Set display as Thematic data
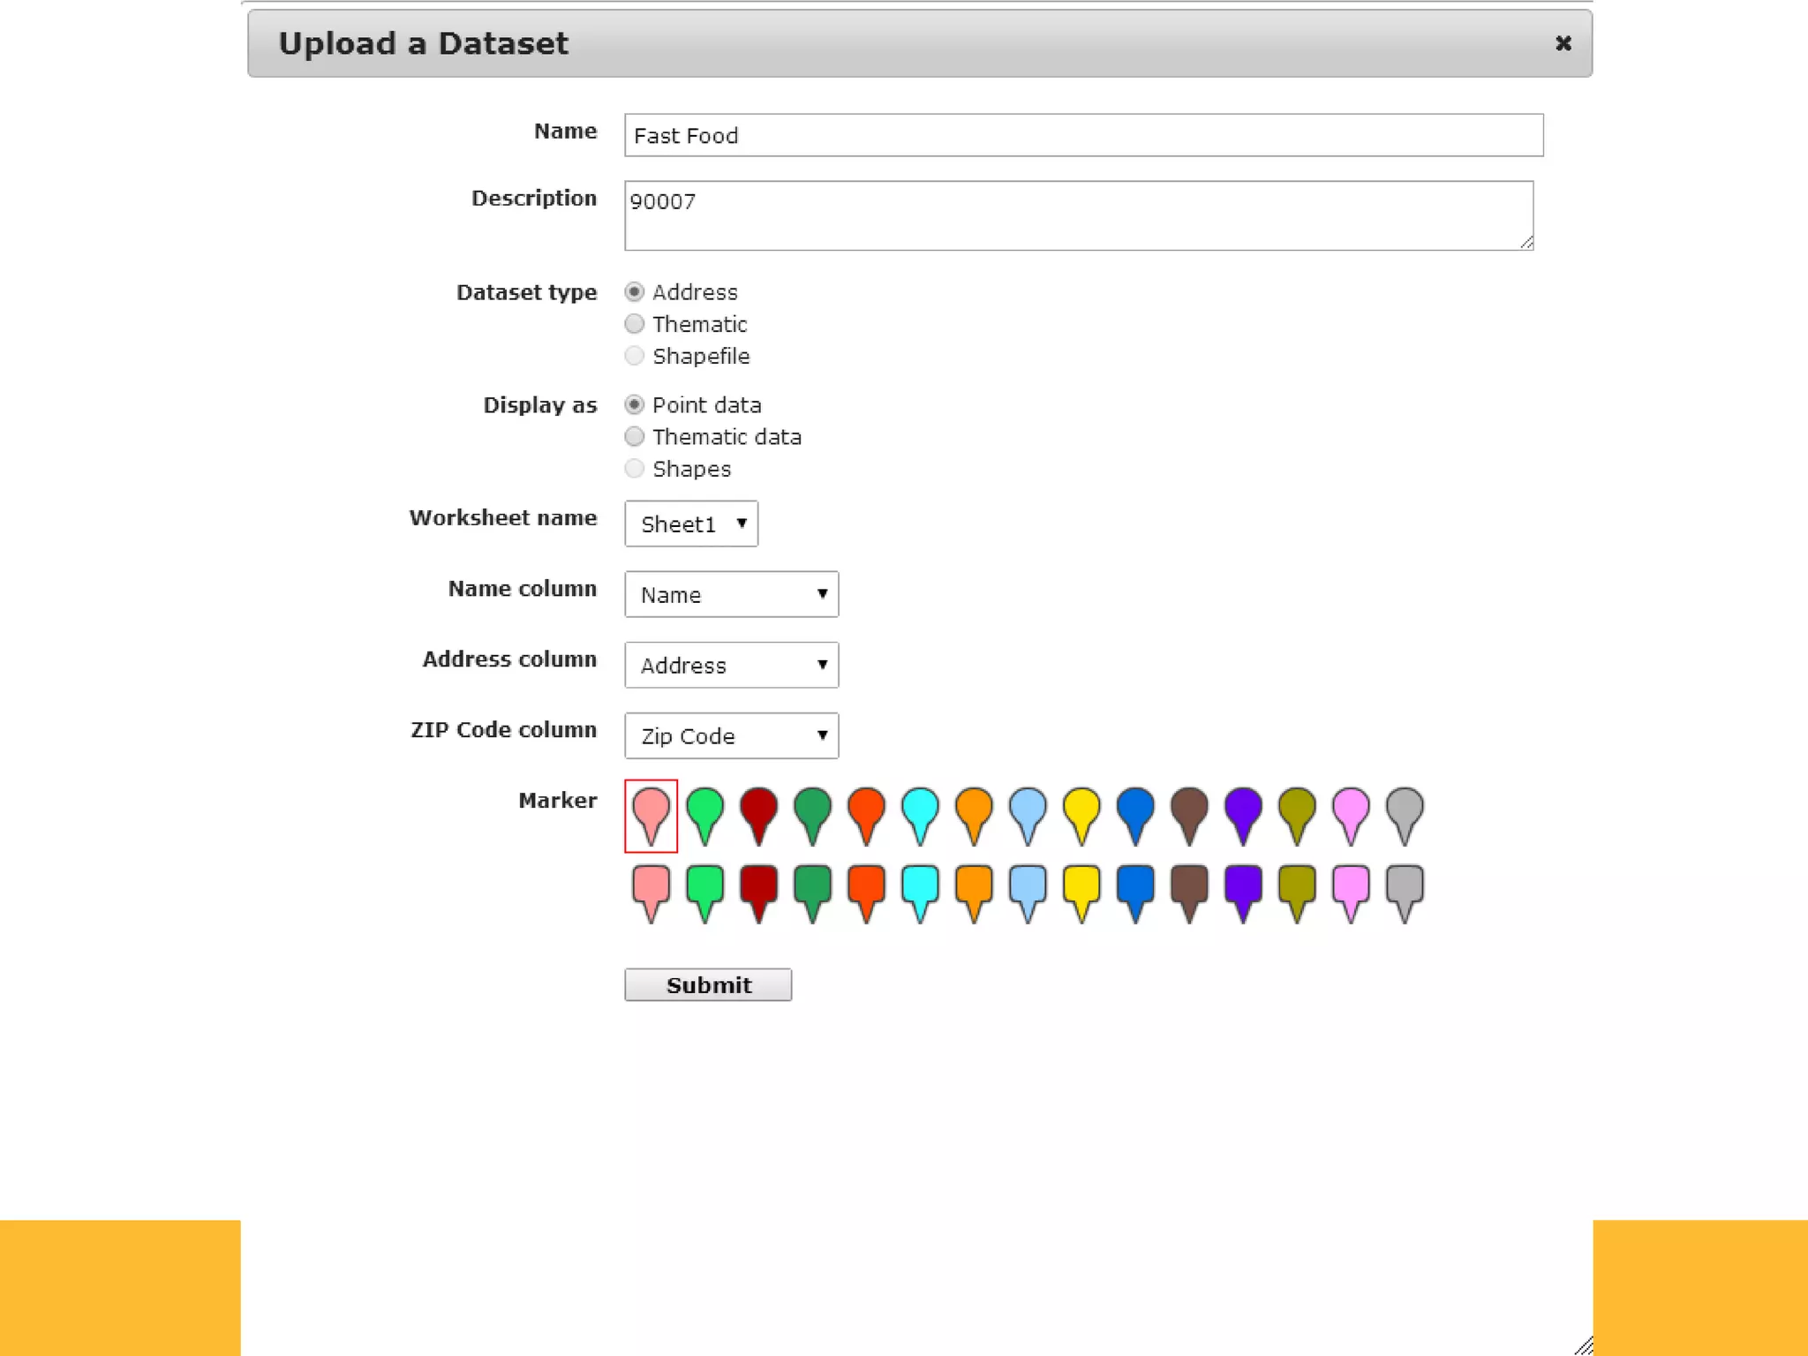The image size is (1808, 1356). (634, 437)
